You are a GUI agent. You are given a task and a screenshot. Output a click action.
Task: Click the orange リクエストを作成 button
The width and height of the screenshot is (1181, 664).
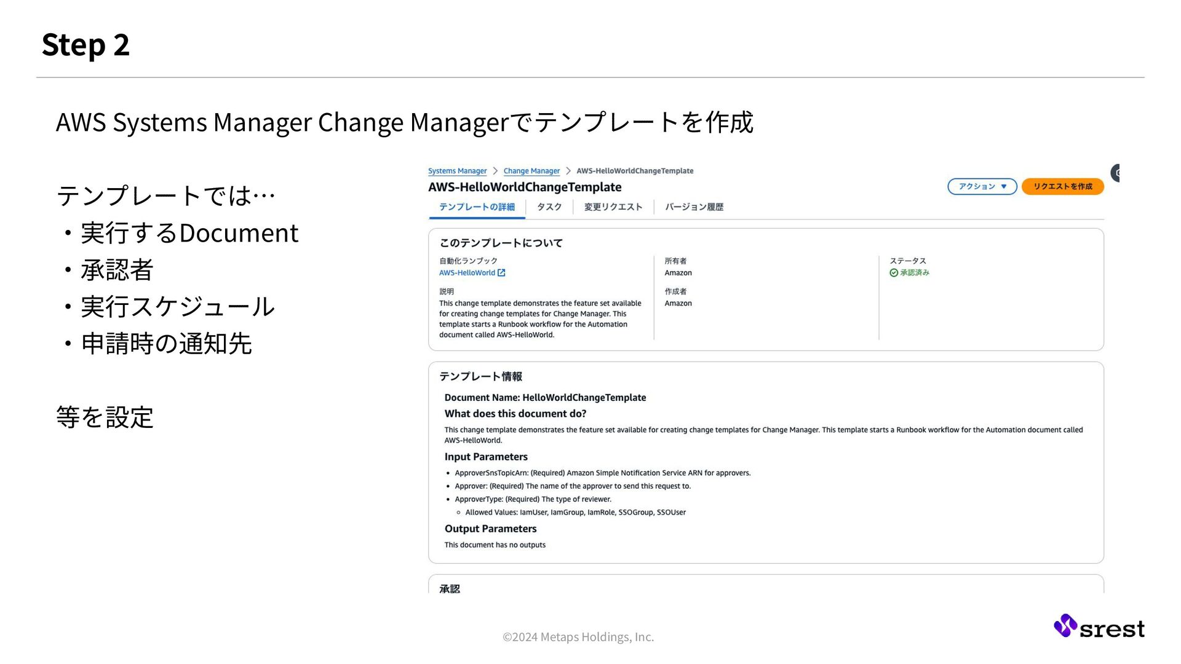(1062, 186)
